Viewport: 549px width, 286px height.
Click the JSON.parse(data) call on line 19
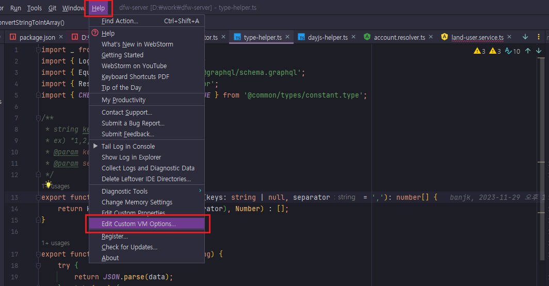137,277
